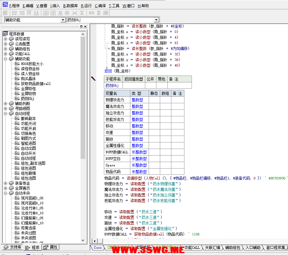288x255 pixels.
Task: Click the align bottom toolbar icon
Action: [x=36, y=13]
